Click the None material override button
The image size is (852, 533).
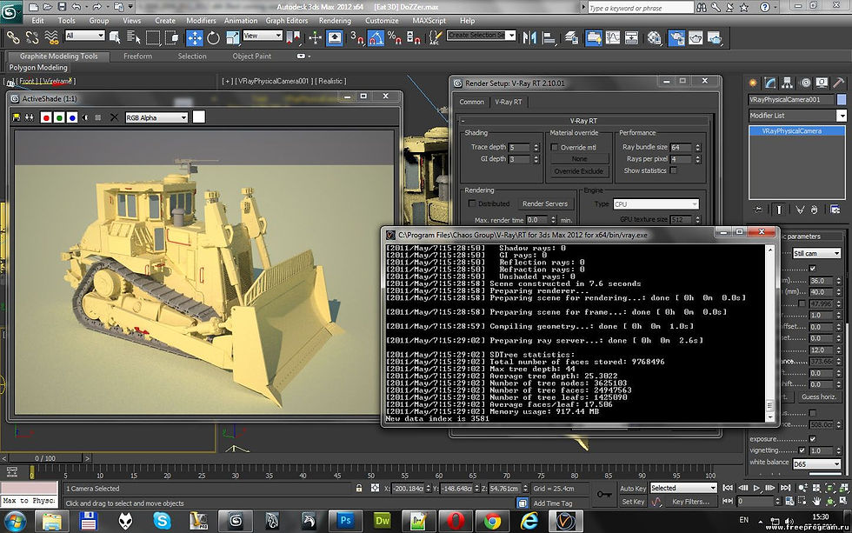579,159
